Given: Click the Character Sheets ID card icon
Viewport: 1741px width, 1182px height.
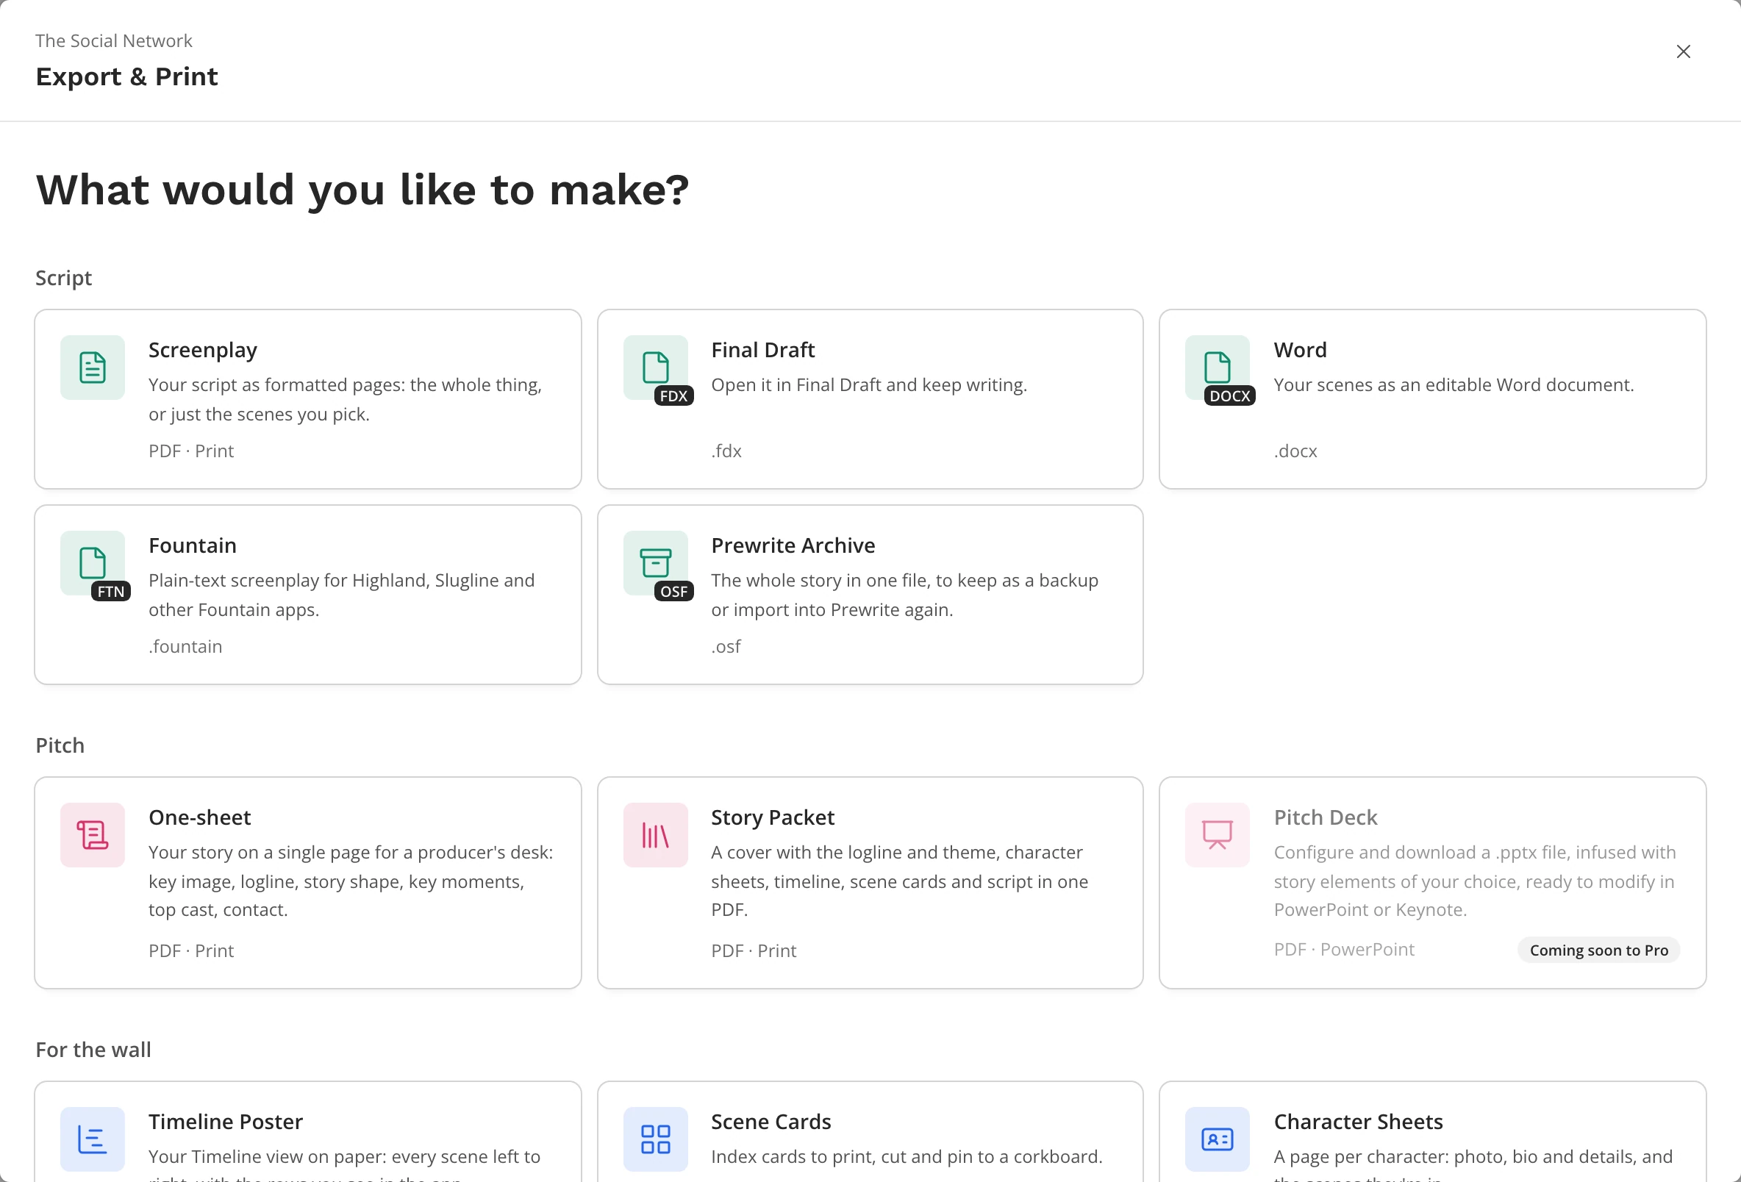Looking at the screenshot, I should tap(1218, 1139).
